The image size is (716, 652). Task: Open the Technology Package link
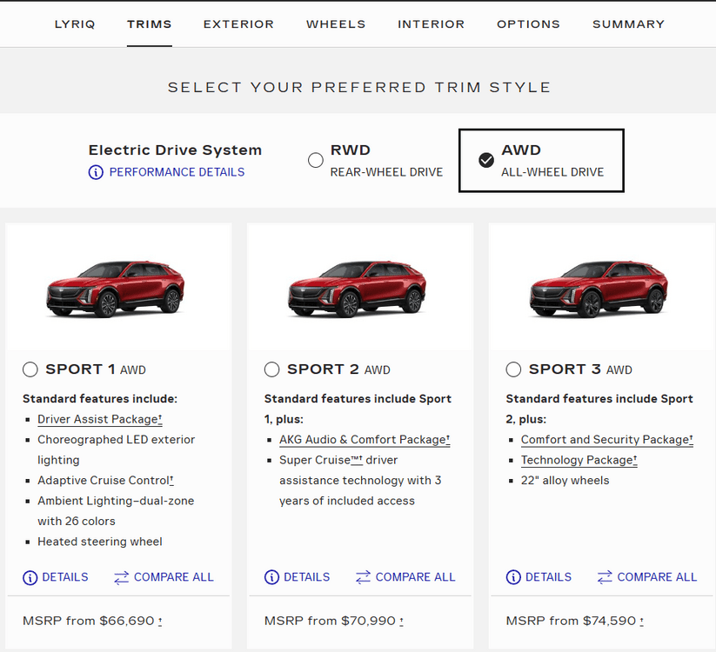[x=578, y=460]
